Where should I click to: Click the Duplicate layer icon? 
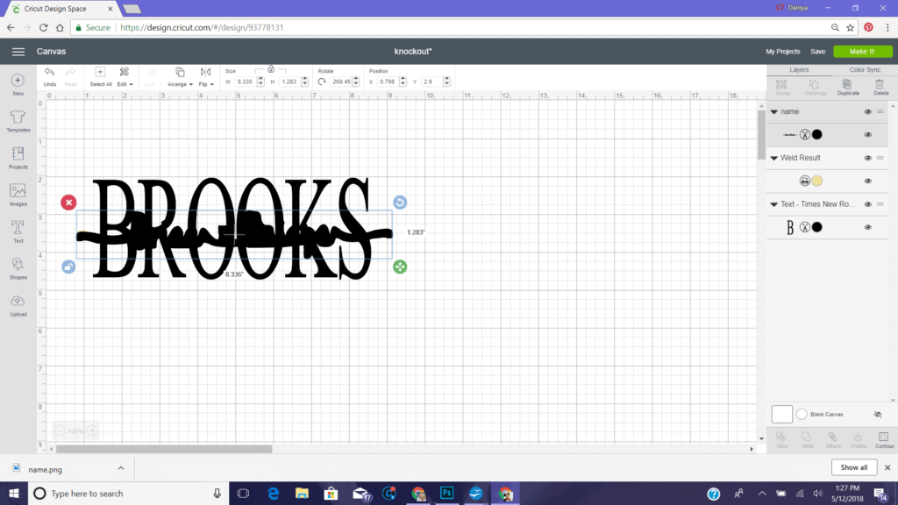coord(848,84)
